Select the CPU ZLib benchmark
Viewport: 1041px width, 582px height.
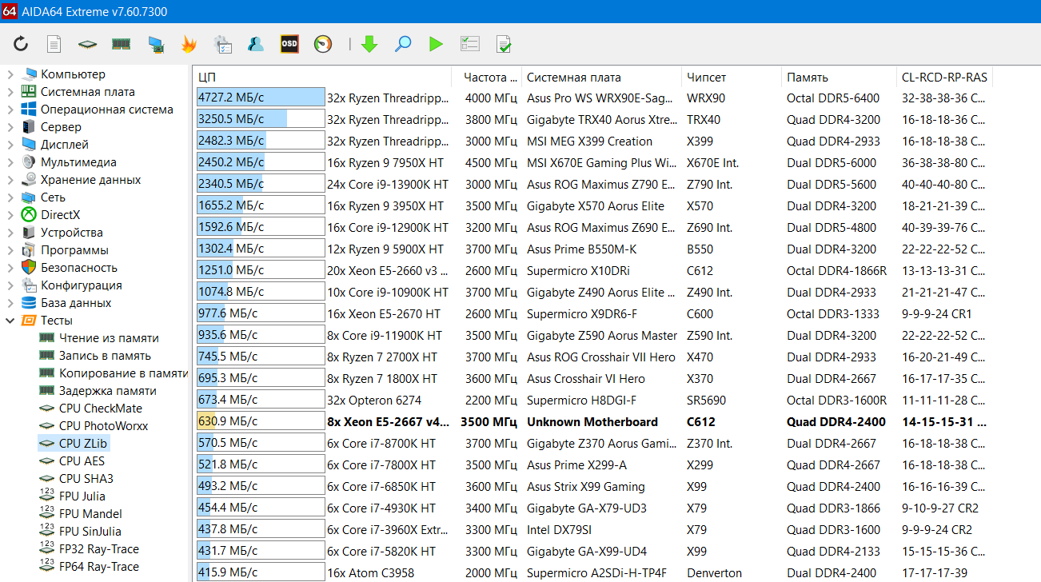pos(83,444)
